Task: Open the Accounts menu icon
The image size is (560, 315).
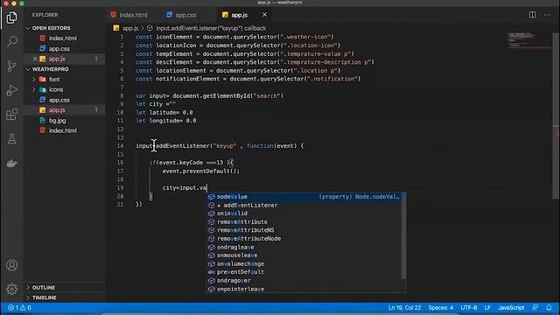Action: 11,265
